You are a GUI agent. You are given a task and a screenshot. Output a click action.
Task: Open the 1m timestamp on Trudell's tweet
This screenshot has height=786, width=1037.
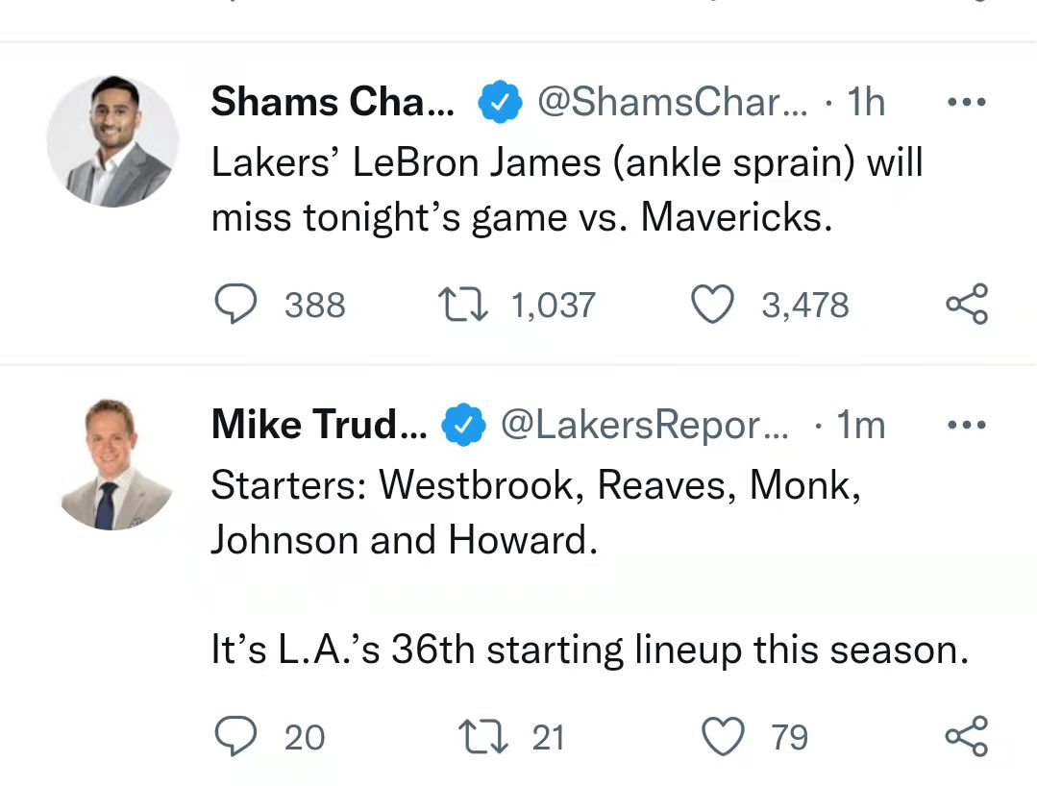[860, 425]
